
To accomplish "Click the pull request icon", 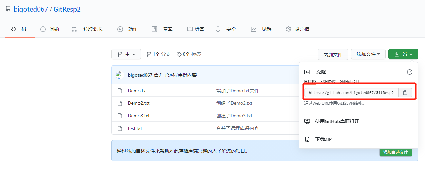I will [x=74, y=29].
